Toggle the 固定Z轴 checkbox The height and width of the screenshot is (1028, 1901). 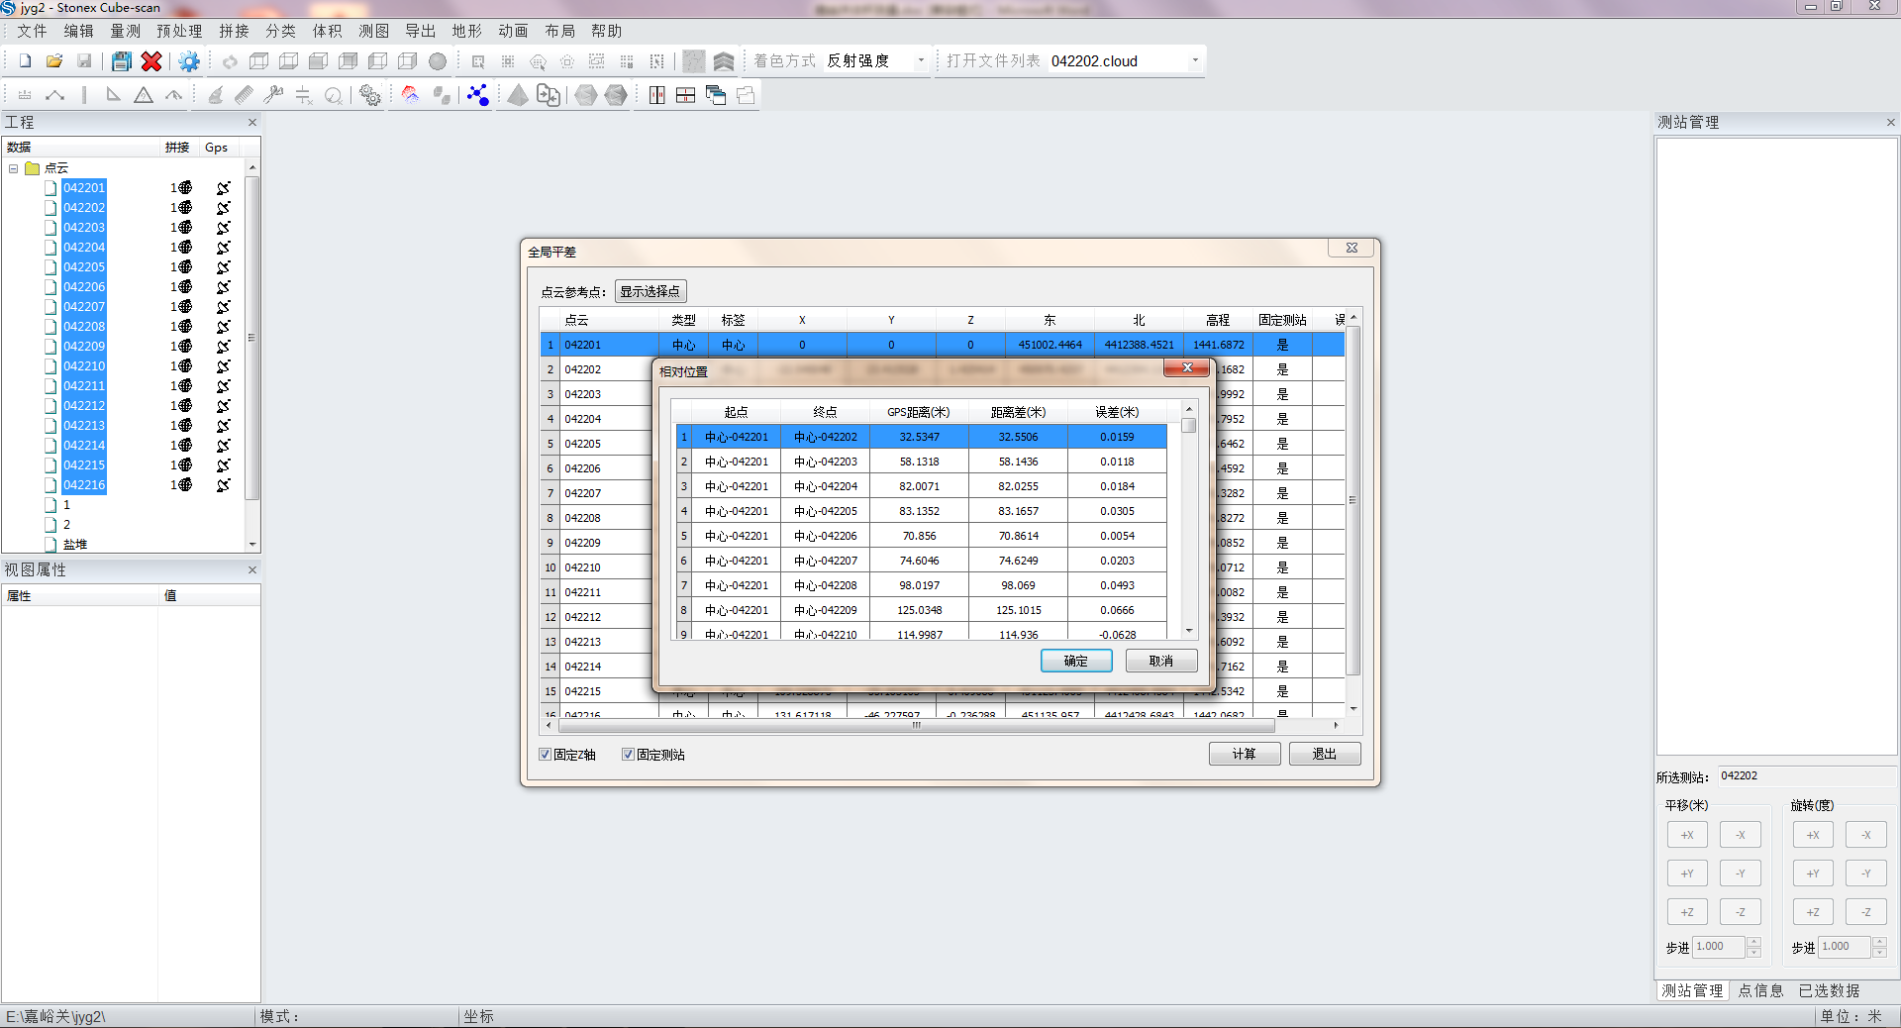(x=546, y=755)
